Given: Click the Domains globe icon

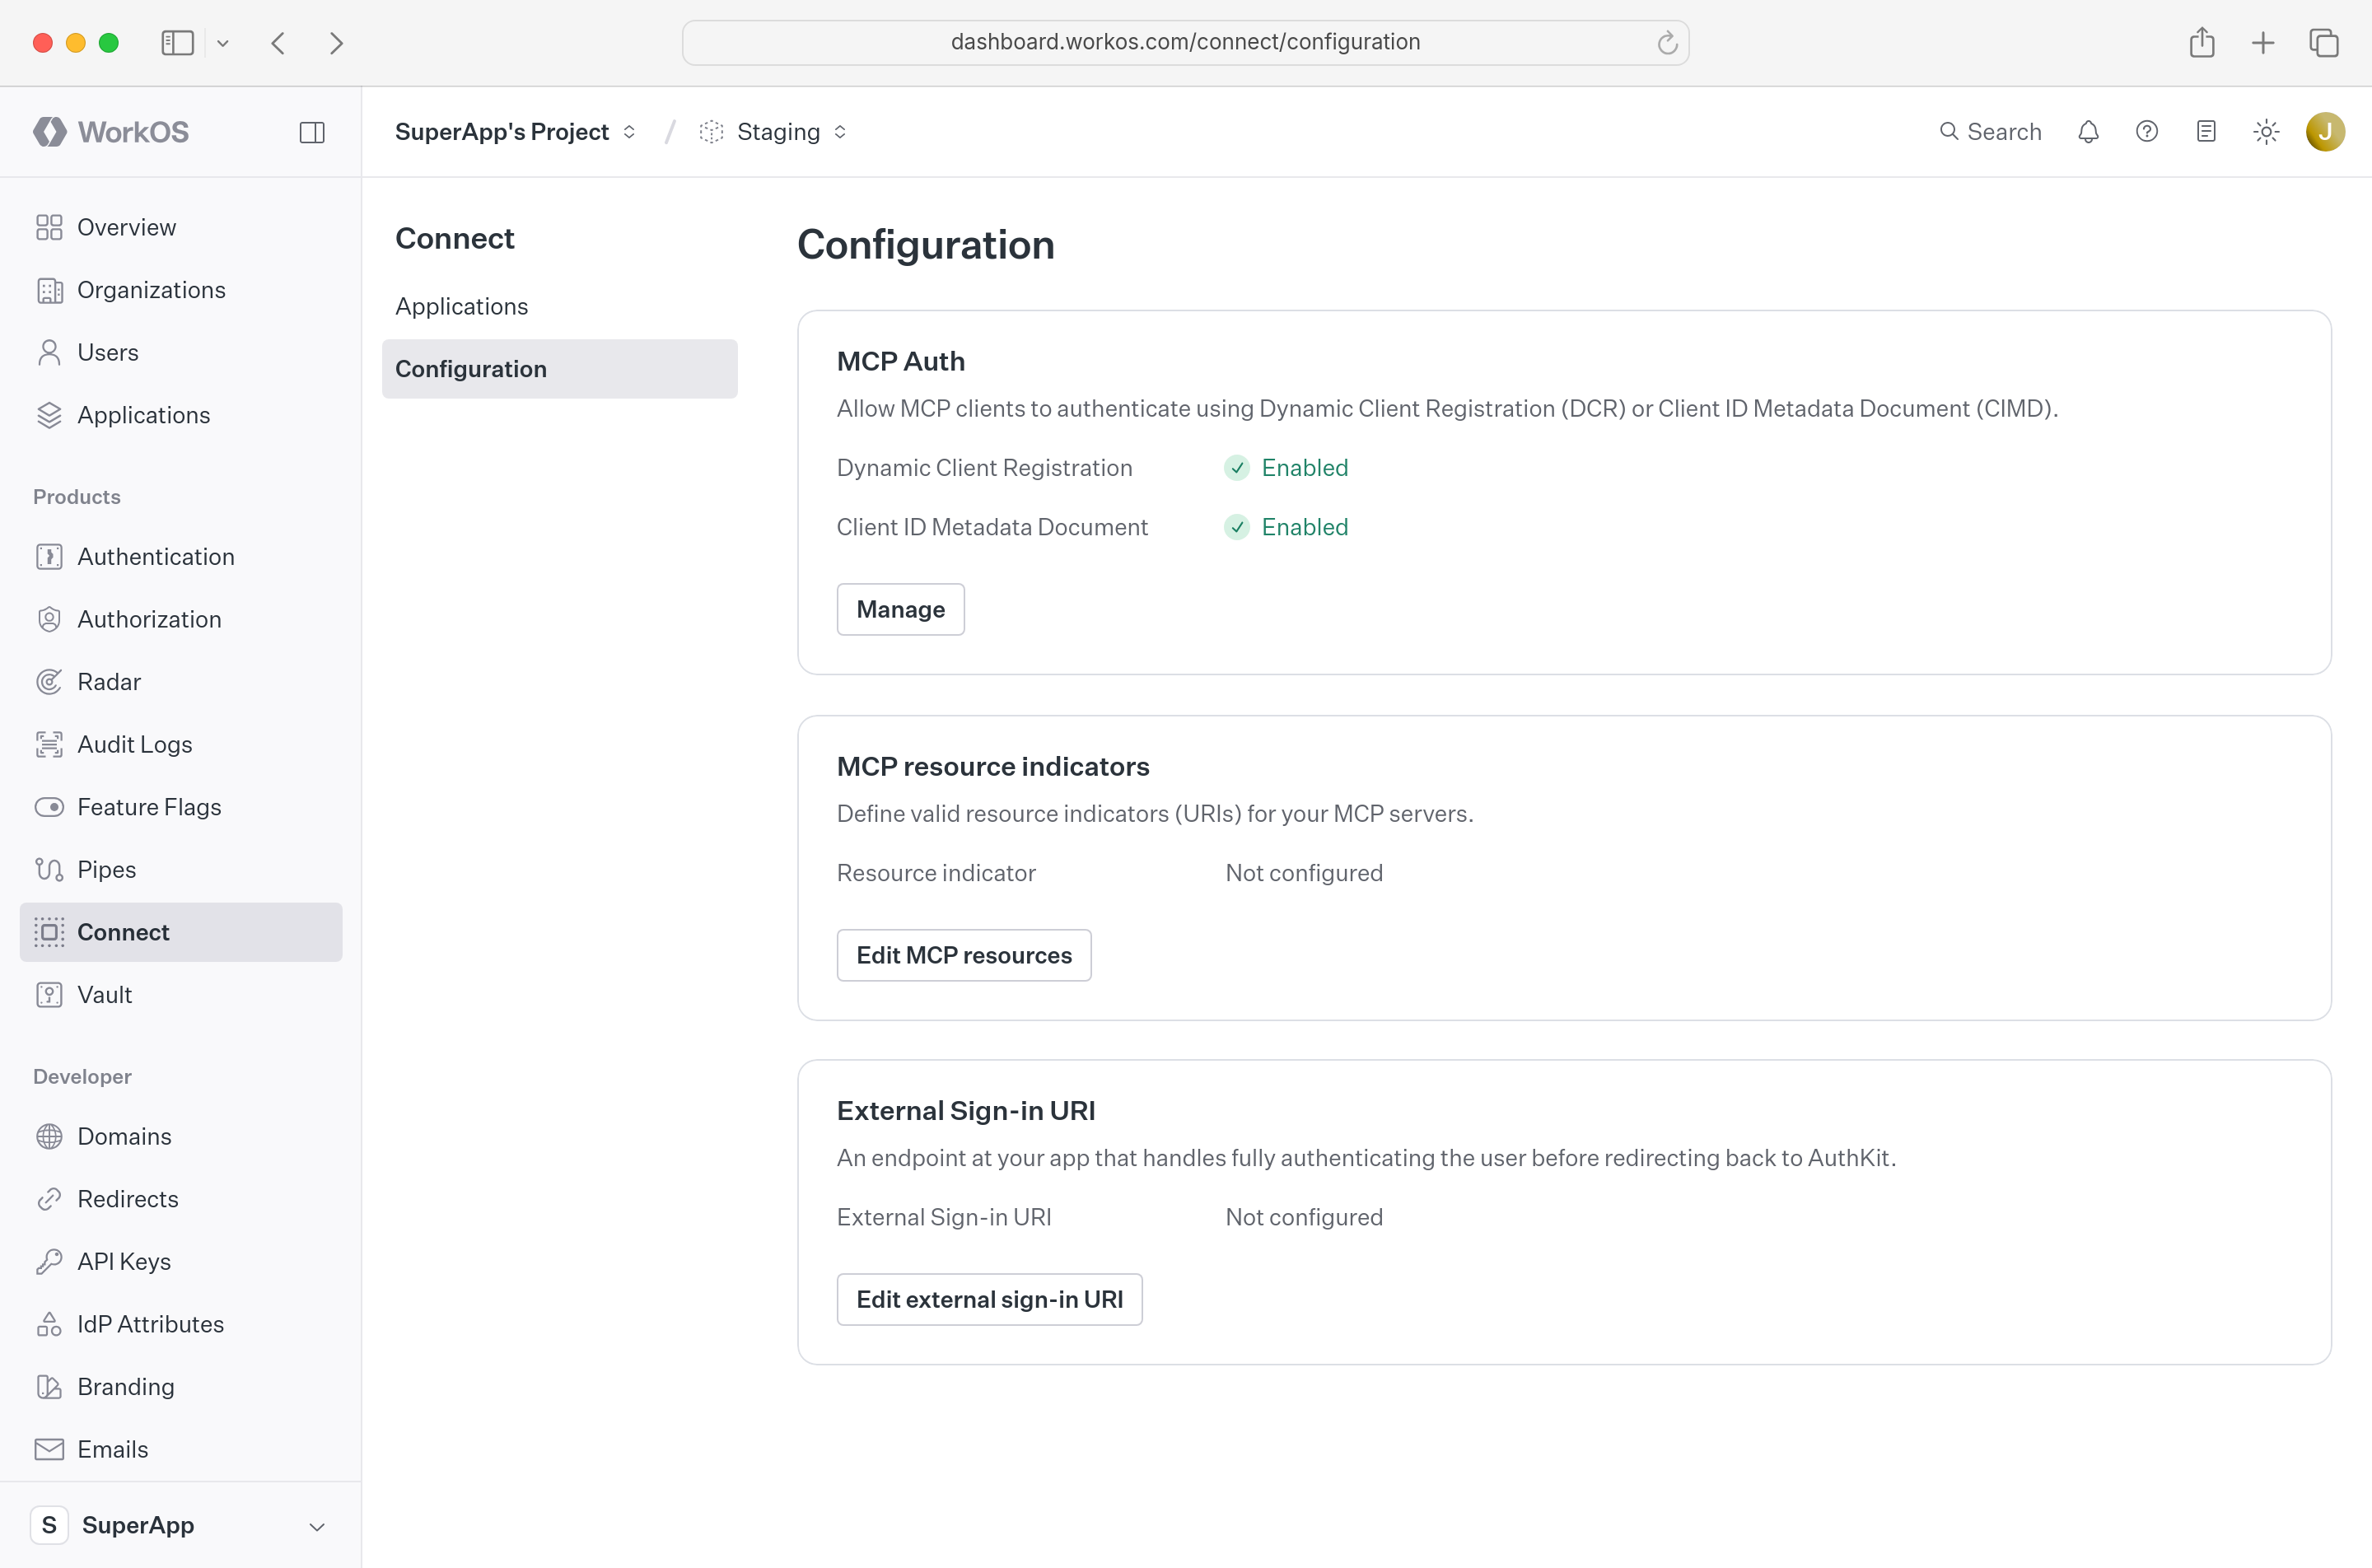Looking at the screenshot, I should coord(49,1136).
